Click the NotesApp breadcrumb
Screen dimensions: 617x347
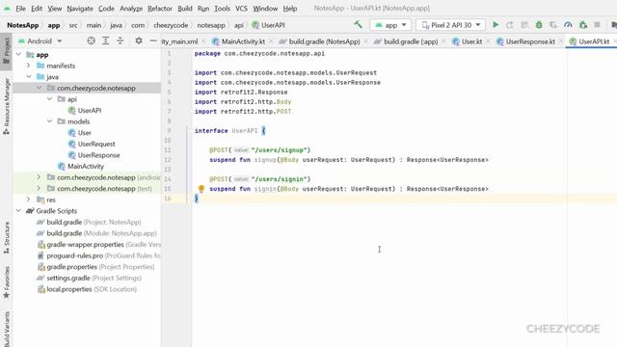(23, 25)
